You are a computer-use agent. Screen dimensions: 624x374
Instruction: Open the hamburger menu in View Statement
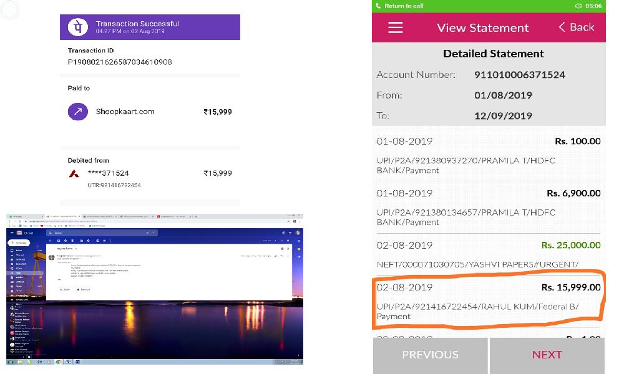point(395,27)
